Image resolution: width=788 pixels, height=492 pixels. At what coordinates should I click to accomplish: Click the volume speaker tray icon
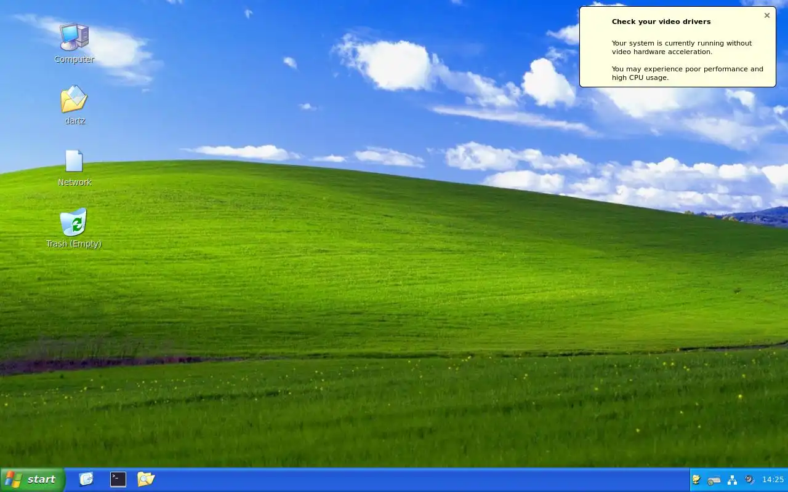click(x=749, y=480)
